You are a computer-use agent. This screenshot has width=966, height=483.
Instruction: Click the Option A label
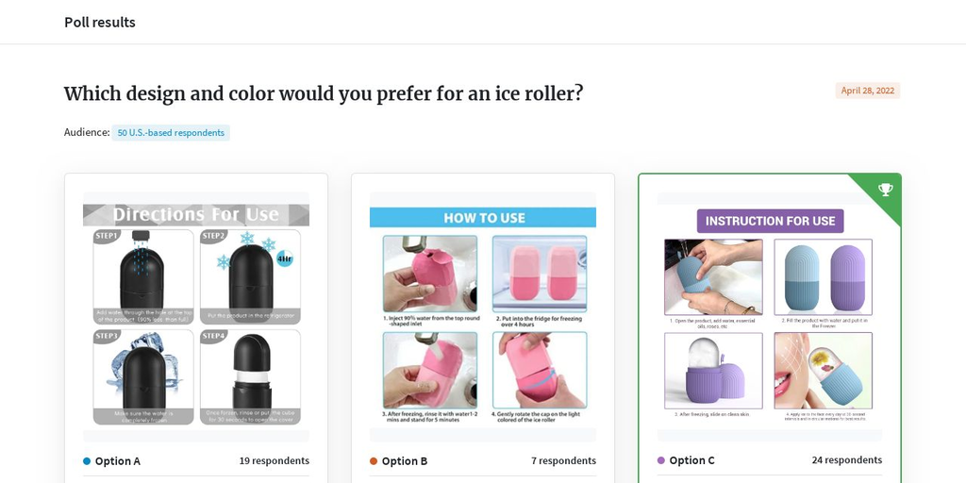pyautogui.click(x=118, y=460)
